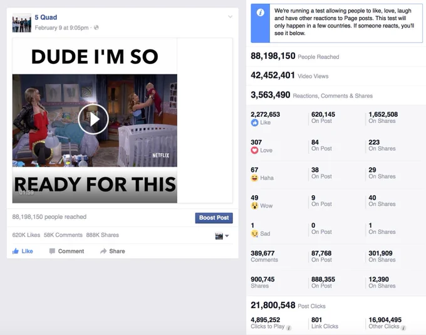Image resolution: width=426 pixels, height=335 pixels.
Task: Expand the post options chevron
Action: [230, 17]
